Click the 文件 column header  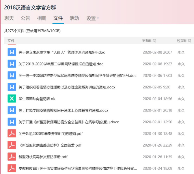click(x=11, y=41)
